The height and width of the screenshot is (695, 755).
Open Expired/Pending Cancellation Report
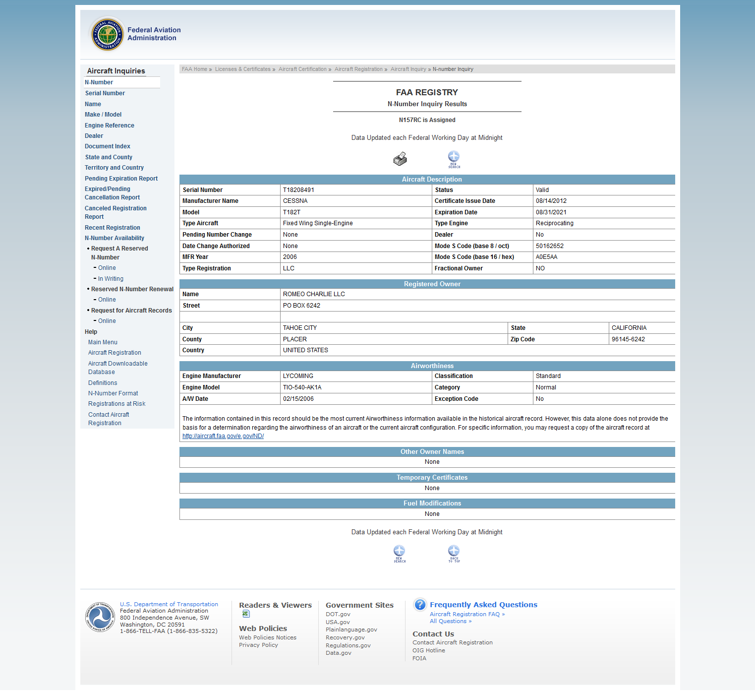click(x=113, y=193)
